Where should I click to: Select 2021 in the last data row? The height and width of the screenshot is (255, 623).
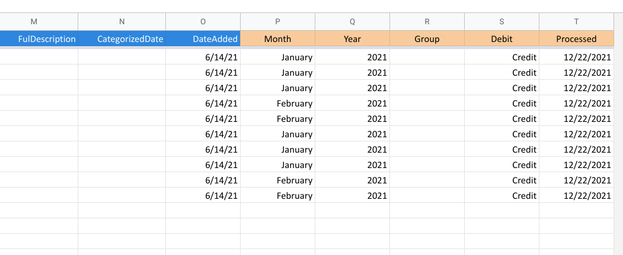tap(353, 195)
